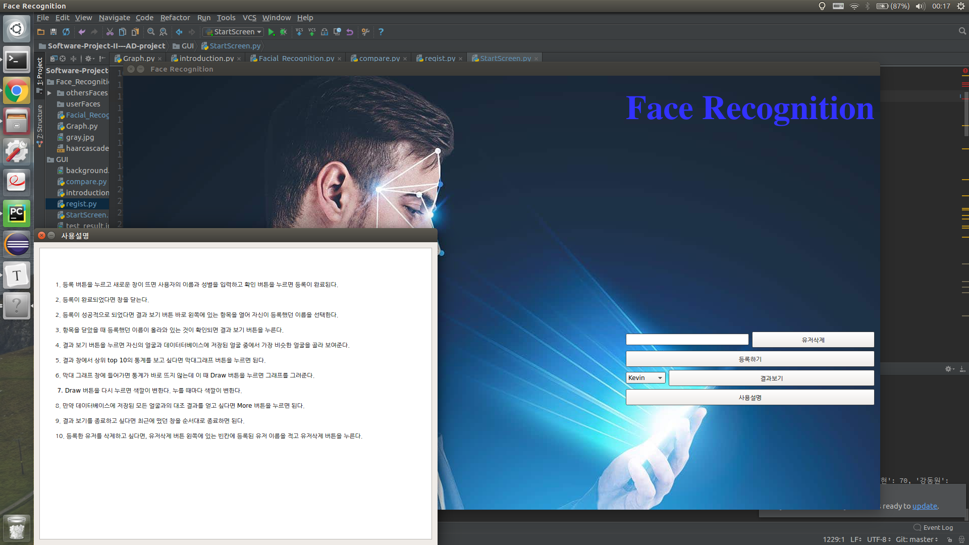Open the Kevin user combo box

[x=645, y=378]
